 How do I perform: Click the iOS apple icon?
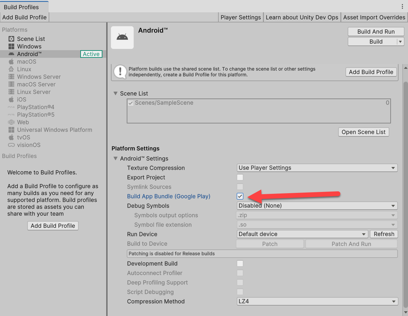(x=11, y=99)
